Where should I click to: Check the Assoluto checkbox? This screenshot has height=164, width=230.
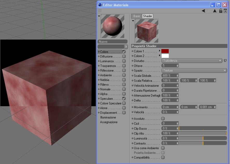coord(163,118)
